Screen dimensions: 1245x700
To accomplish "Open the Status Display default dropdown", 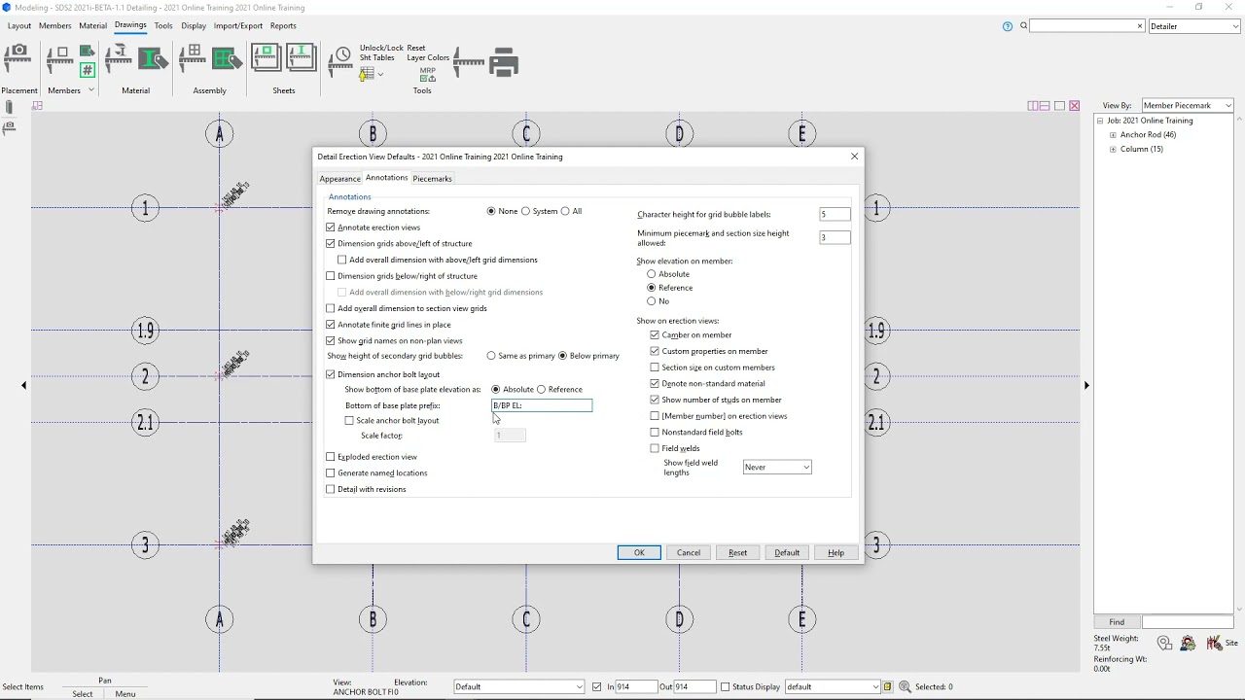I will (833, 686).
